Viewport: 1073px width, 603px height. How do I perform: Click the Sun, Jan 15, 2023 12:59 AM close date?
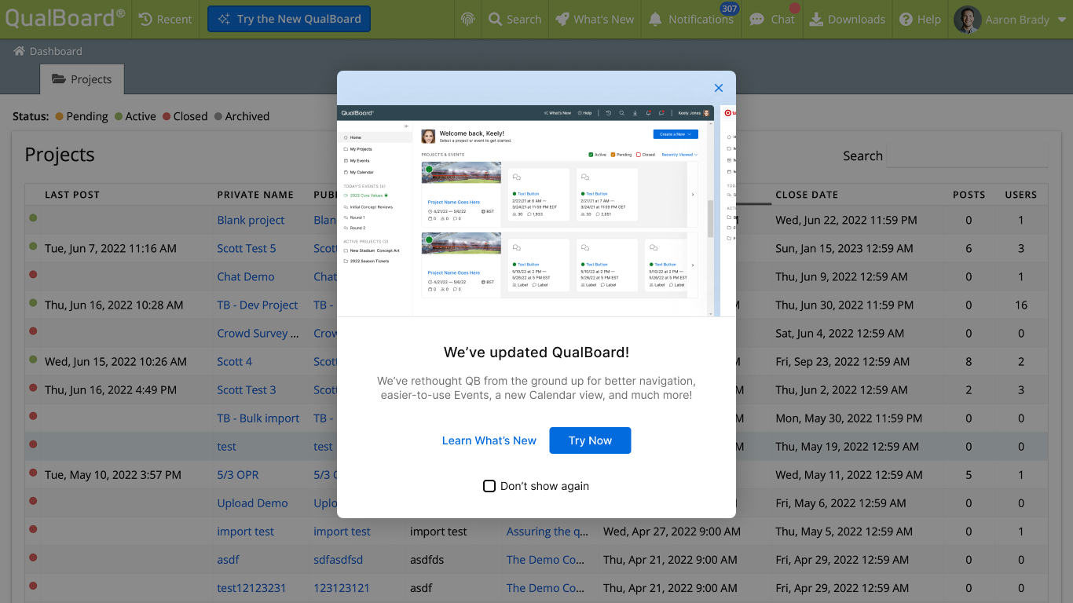click(x=844, y=249)
